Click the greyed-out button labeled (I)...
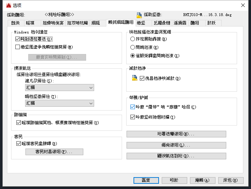251x189 pixels. click(x=57, y=57)
